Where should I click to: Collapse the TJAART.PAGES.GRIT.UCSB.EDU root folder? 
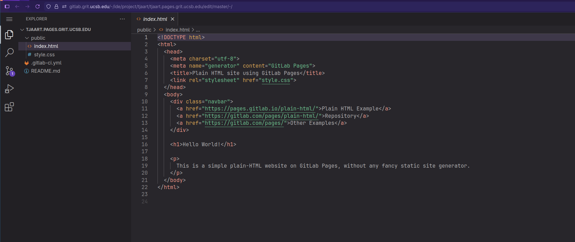click(22, 30)
